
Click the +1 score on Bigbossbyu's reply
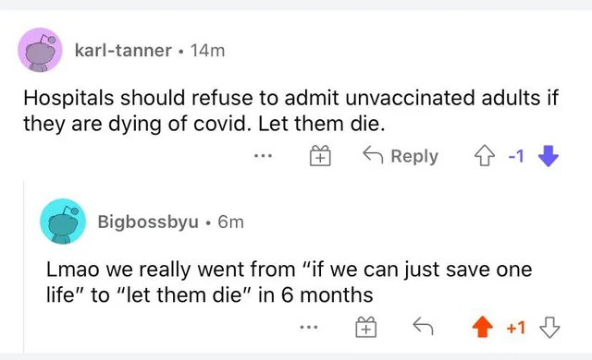[516, 328]
